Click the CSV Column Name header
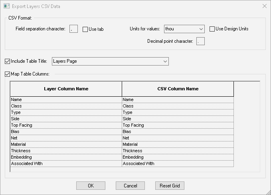 point(178,89)
